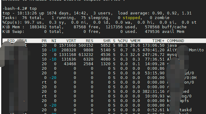Select the yellow stopped text
This screenshot has height=114, width=206.
click(131, 18)
